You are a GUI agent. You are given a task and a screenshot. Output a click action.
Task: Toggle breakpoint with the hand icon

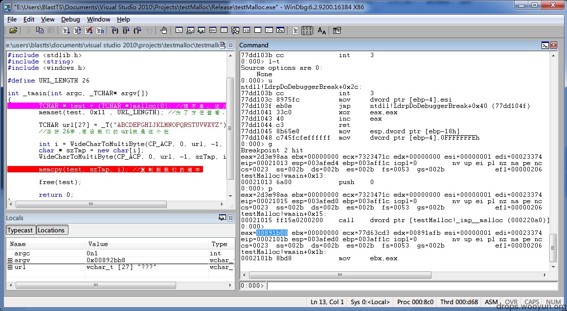pyautogui.click(x=164, y=31)
